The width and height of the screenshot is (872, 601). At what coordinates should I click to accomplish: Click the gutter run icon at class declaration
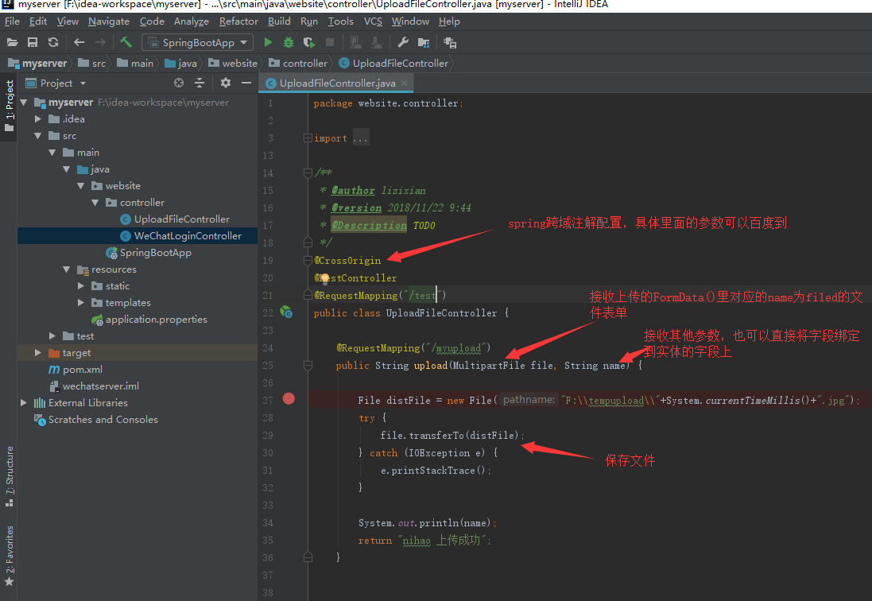coord(287,312)
